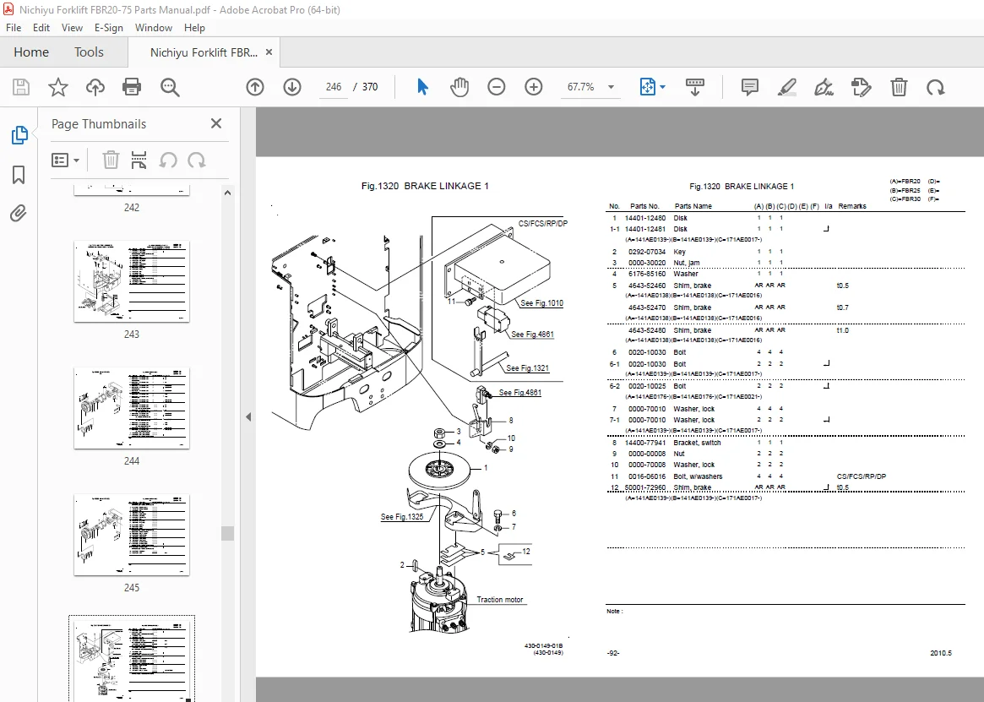Screen dimensions: 984x702
Task: Click 'See Fig.1010' reference in diagram
Action: click(541, 302)
